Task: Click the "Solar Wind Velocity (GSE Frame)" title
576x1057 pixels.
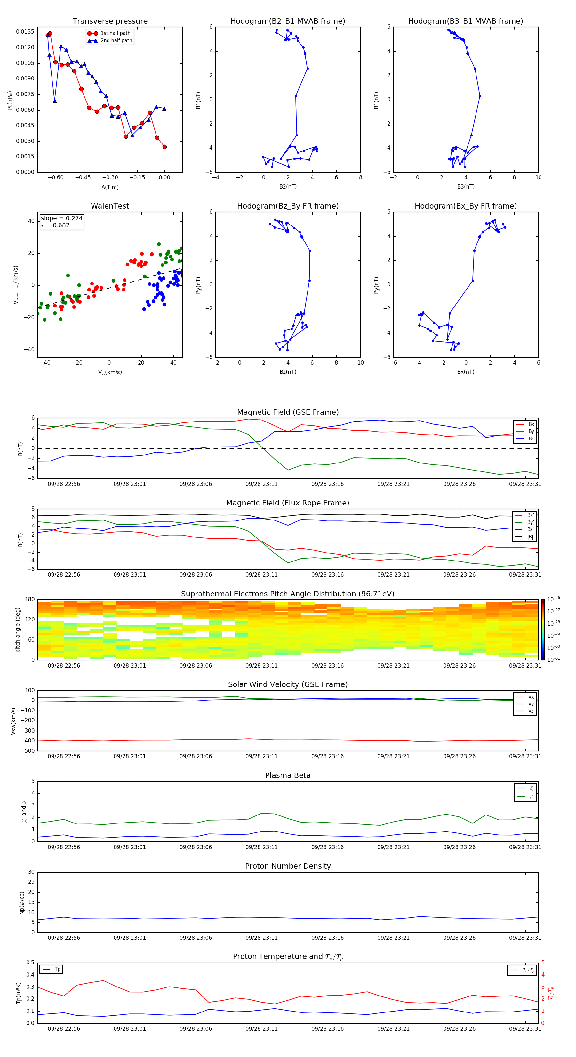Action: pyautogui.click(x=288, y=684)
